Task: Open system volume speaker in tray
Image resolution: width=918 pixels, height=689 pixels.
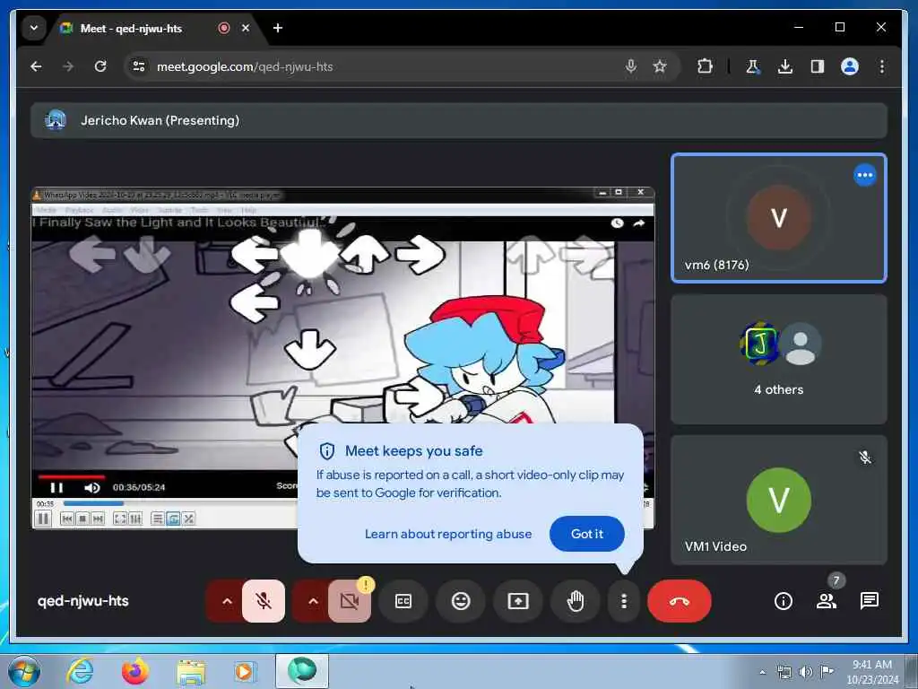Action: click(806, 672)
